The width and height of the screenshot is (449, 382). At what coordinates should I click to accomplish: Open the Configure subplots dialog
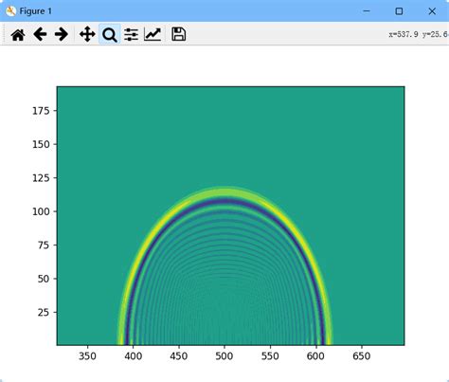coord(131,34)
